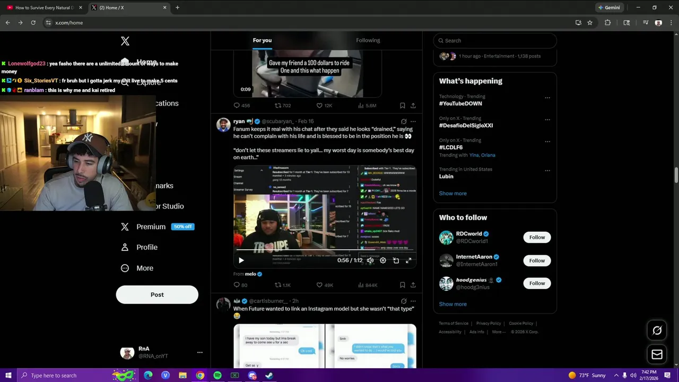Follow RDCworld

537,237
